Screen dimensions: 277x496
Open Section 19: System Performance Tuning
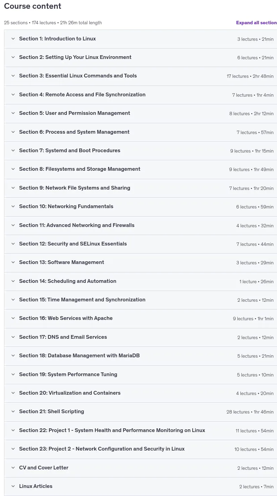coord(140,374)
